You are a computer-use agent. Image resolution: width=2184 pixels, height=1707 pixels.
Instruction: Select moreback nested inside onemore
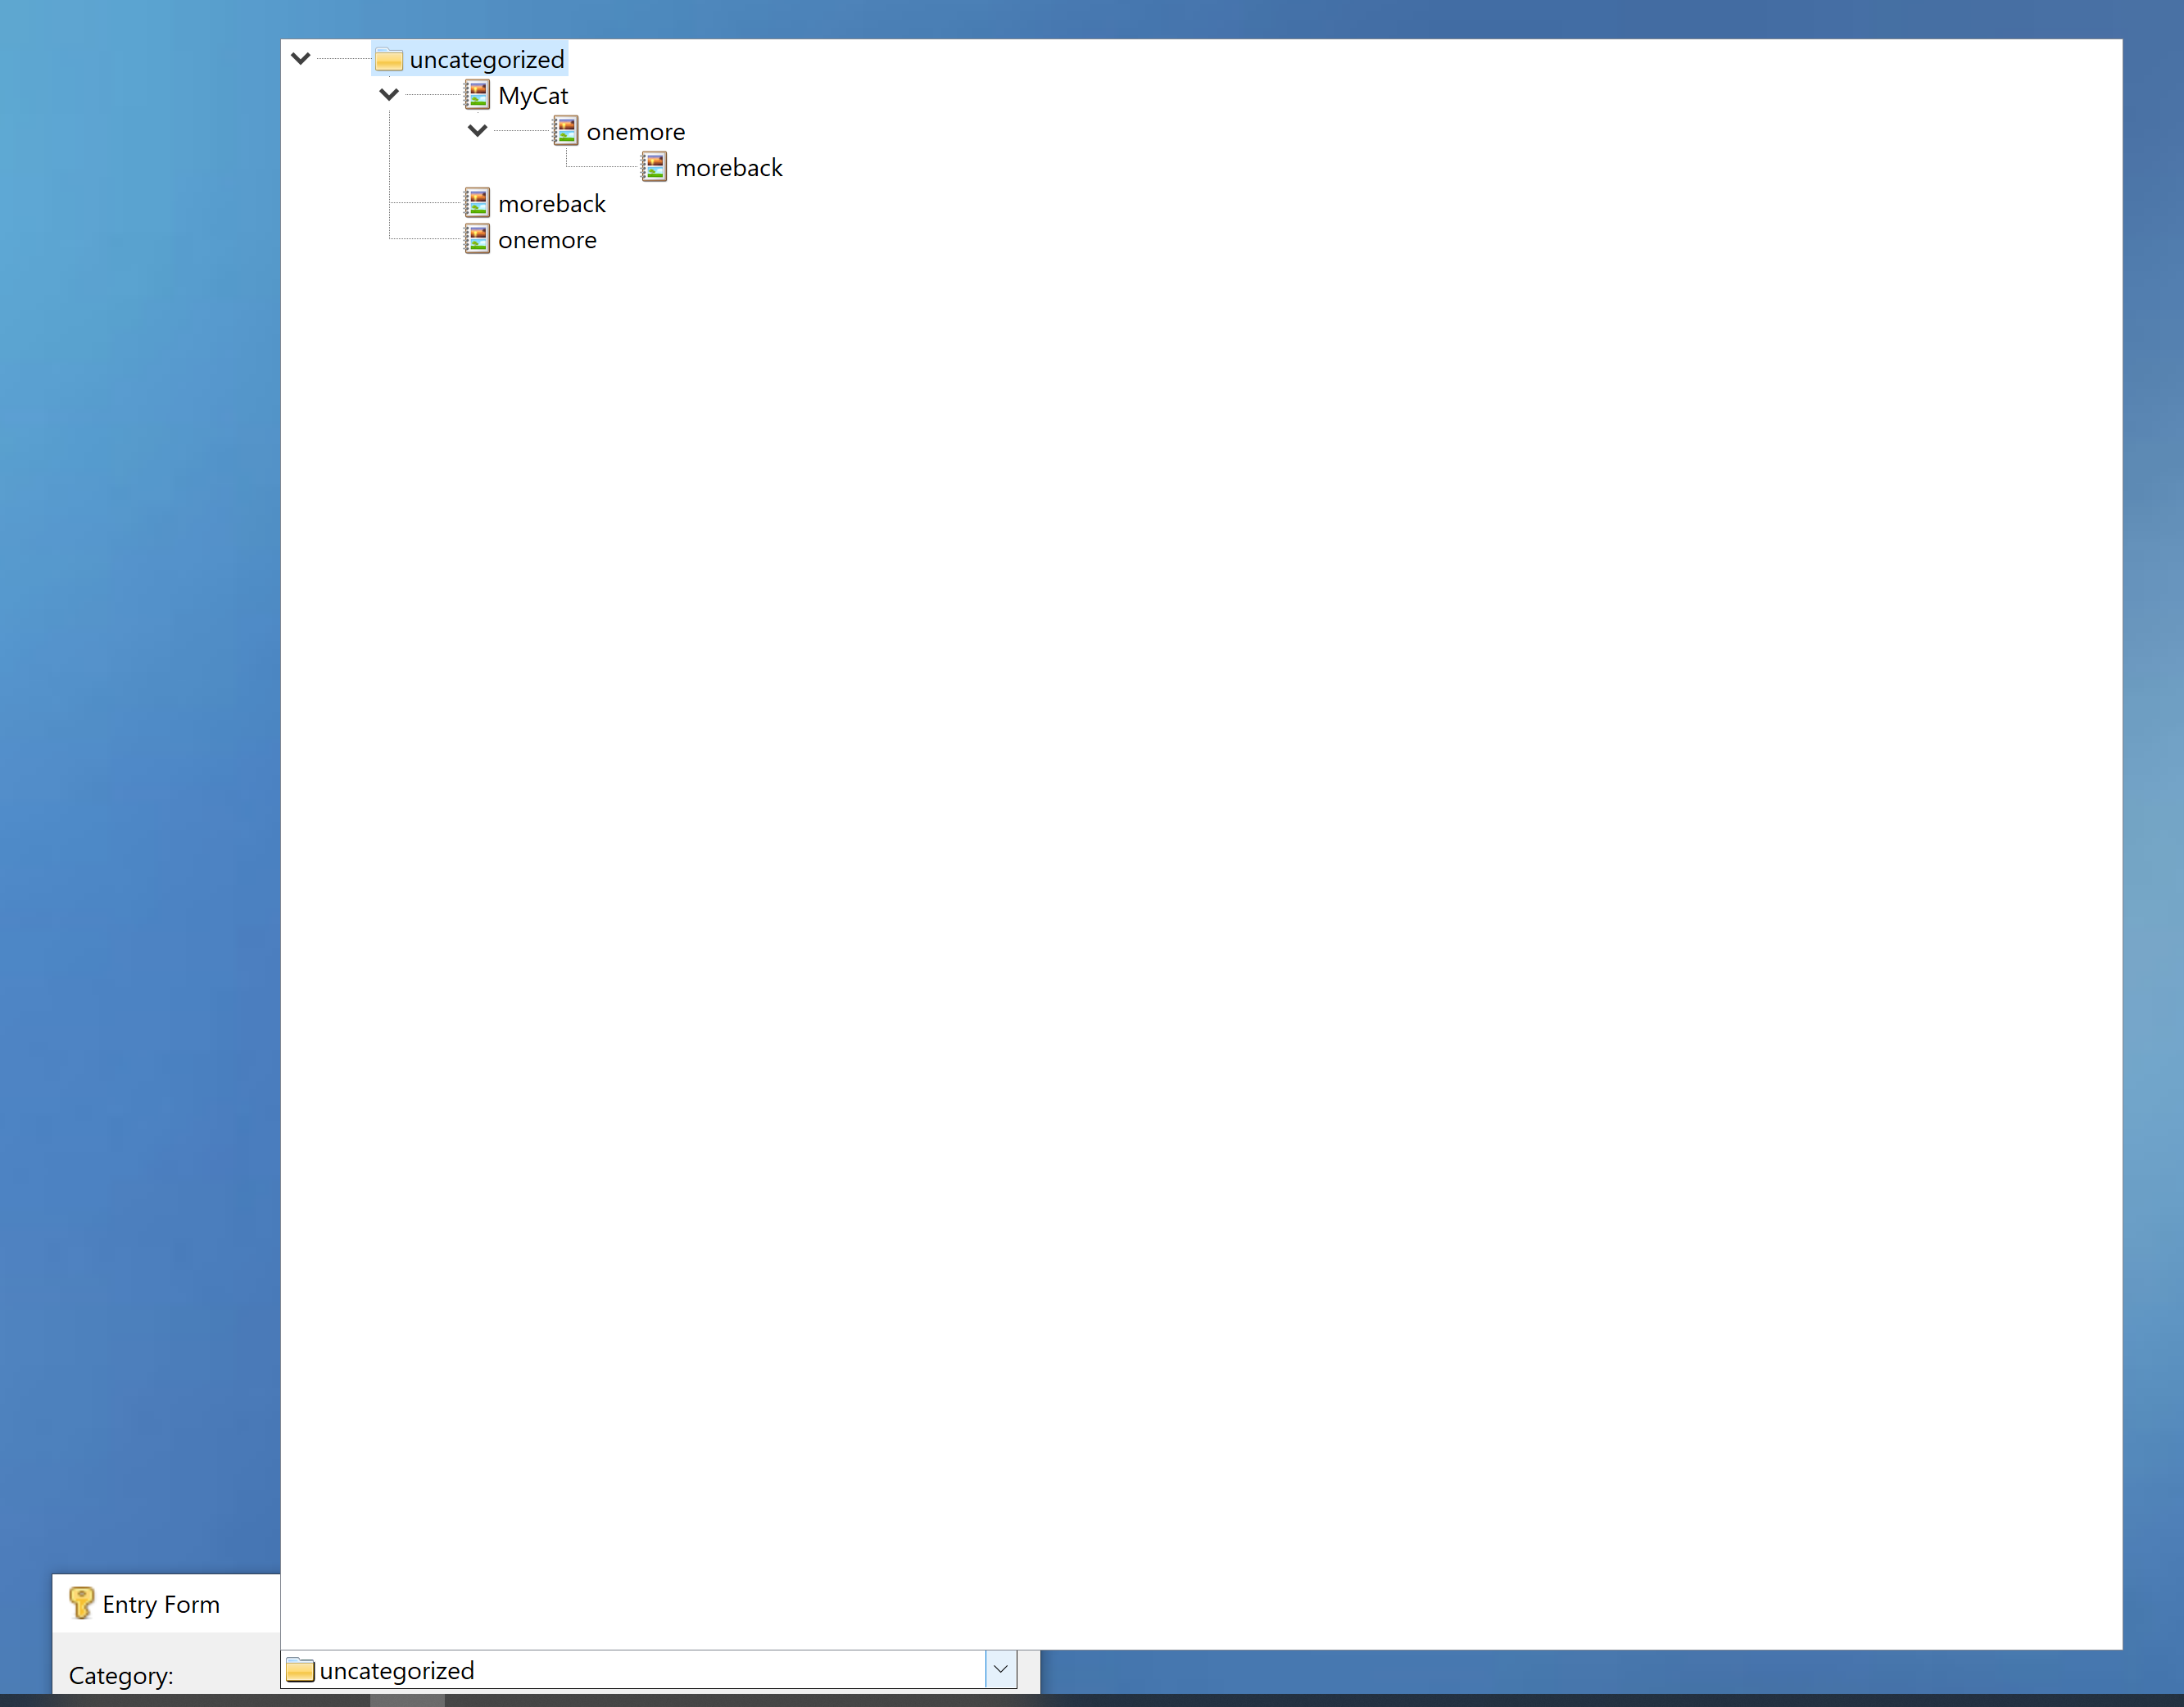[729, 168]
